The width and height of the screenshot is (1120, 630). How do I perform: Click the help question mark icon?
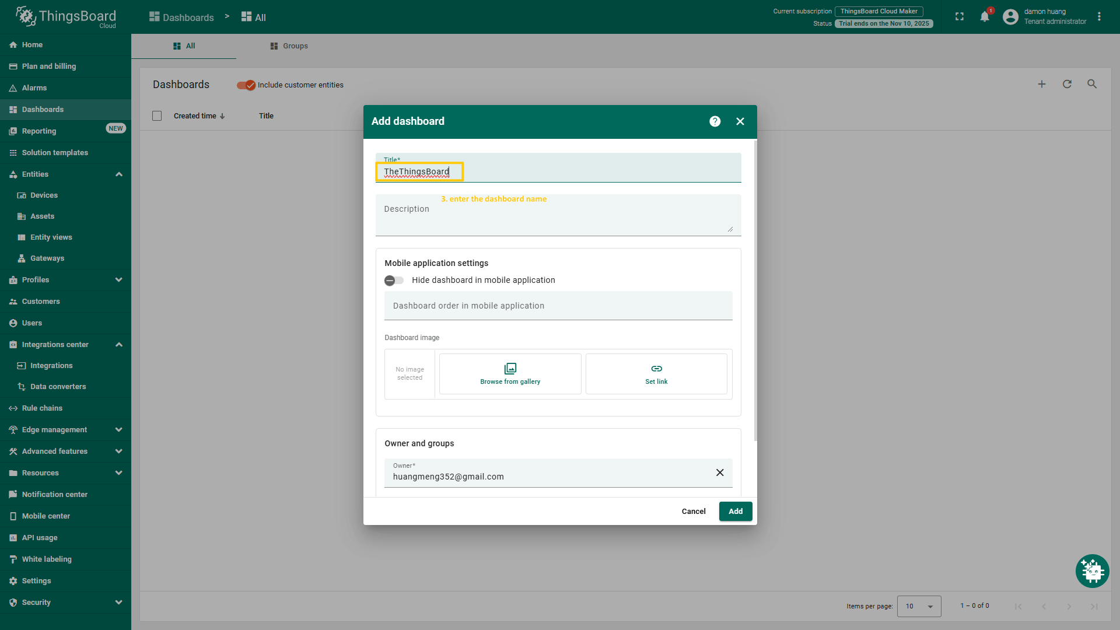pos(715,121)
